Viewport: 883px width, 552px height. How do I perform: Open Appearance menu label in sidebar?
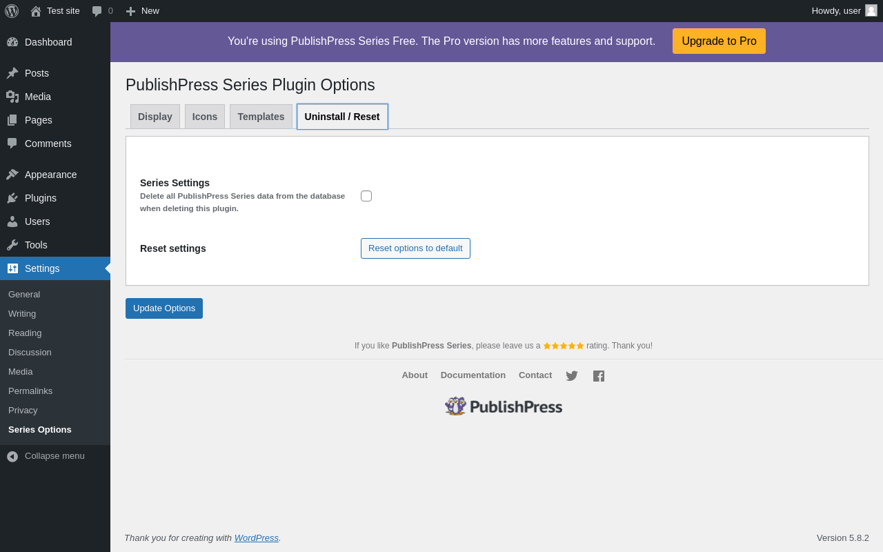pos(51,175)
